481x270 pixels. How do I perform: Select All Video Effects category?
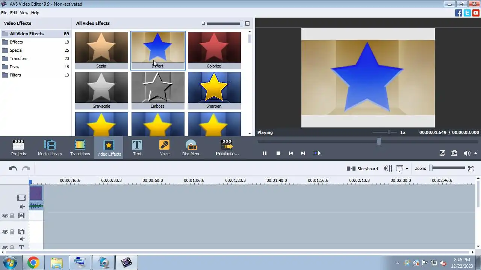point(36,34)
